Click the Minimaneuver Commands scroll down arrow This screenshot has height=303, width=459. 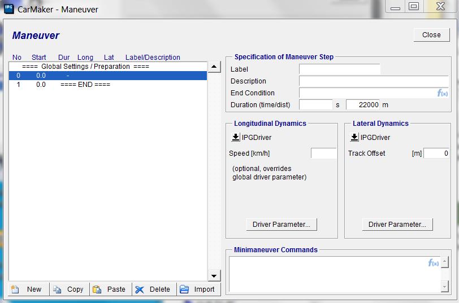pyautogui.click(x=445, y=286)
